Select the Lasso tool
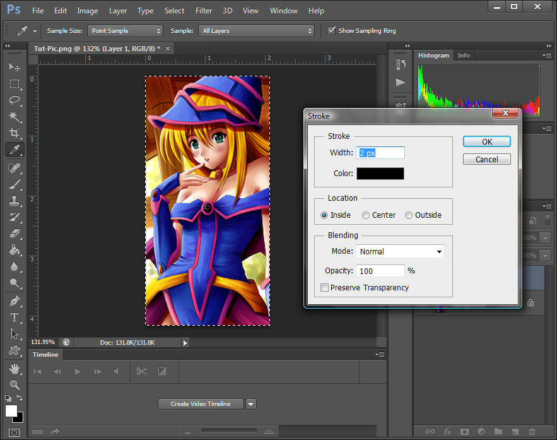Screen dimensions: 557x440 [15, 100]
